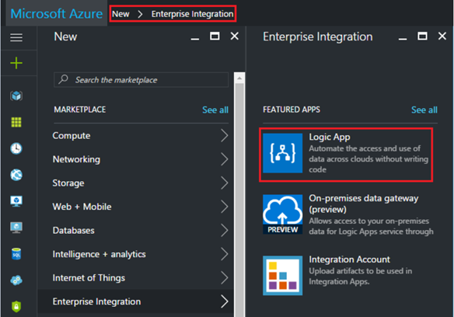Viewport: 454px width, 317px height.
Task: Open the green shield Security icon
Action: (16, 307)
